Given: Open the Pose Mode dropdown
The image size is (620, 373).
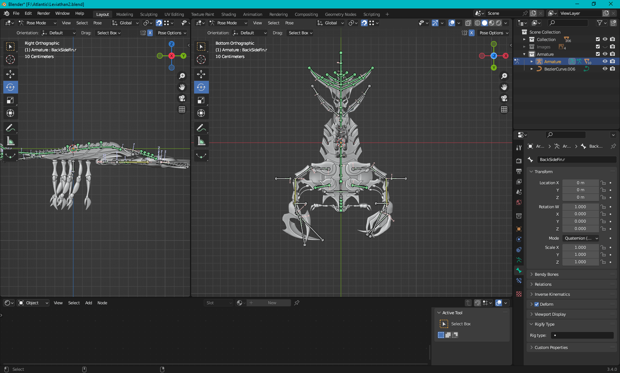Looking at the screenshot, I should (37, 23).
